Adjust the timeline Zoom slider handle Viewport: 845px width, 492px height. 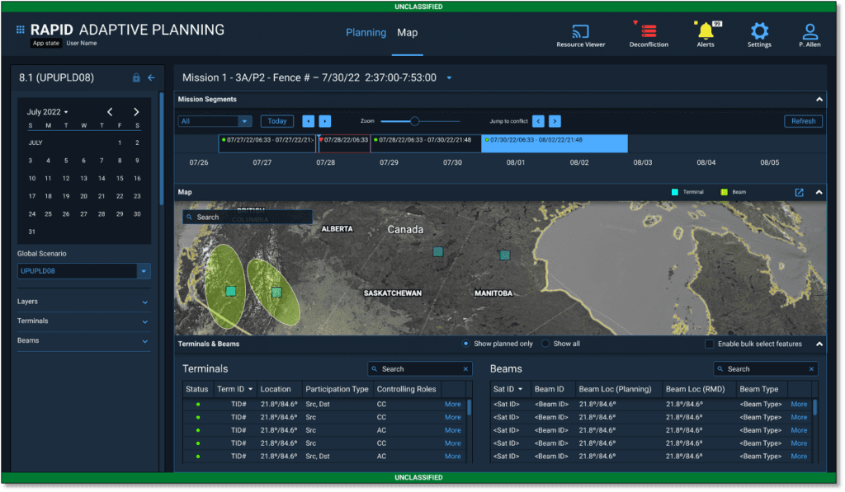(x=414, y=121)
